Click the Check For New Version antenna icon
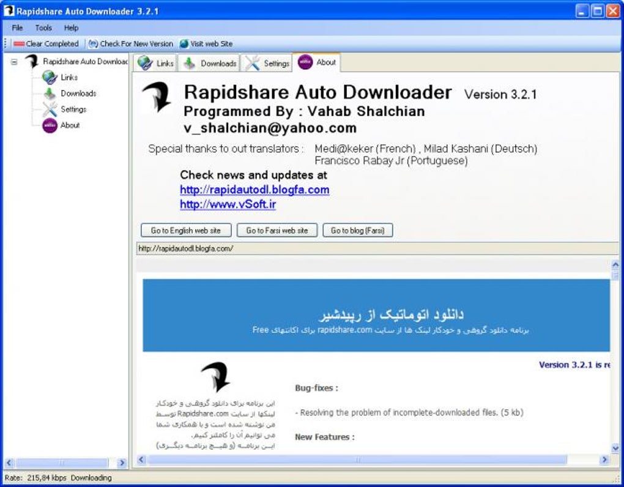624x487 pixels. [x=93, y=44]
